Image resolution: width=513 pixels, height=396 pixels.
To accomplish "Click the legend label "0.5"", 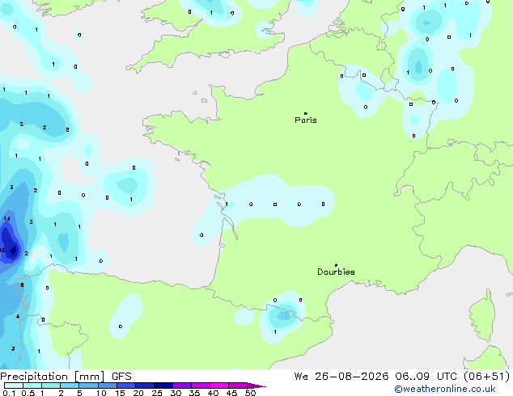I will coord(28,393).
